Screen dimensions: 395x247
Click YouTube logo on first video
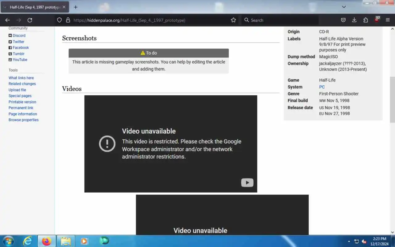click(247, 182)
